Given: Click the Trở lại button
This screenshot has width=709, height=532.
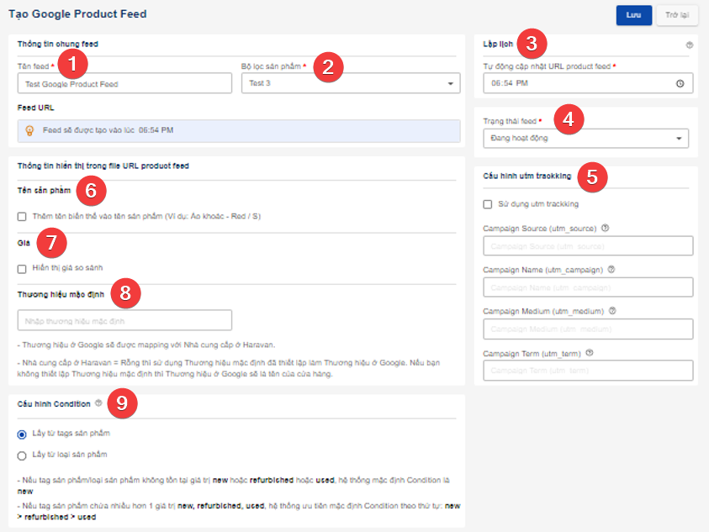Looking at the screenshot, I should click(x=676, y=15).
